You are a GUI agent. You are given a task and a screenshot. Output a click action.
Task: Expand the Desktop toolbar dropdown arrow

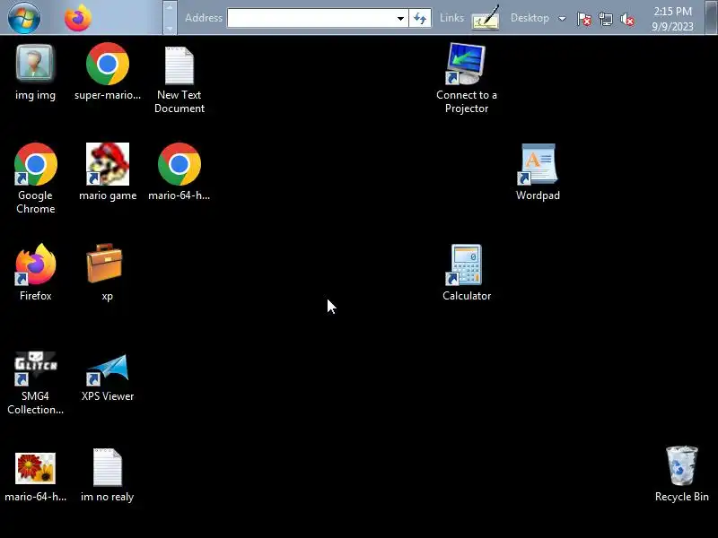click(x=562, y=19)
